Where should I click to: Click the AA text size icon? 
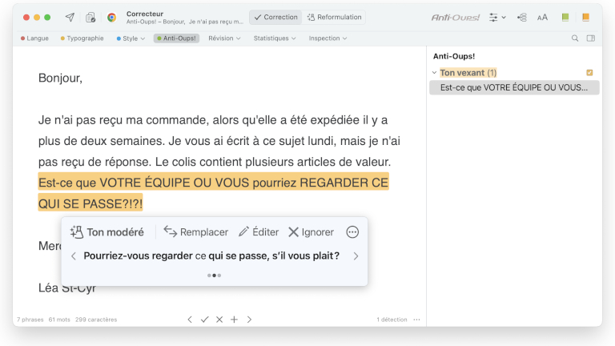(542, 18)
